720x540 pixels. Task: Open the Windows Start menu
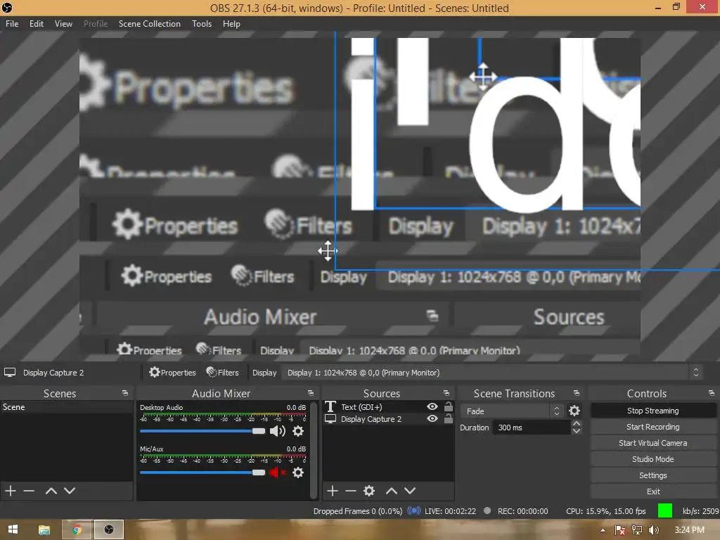(x=13, y=529)
